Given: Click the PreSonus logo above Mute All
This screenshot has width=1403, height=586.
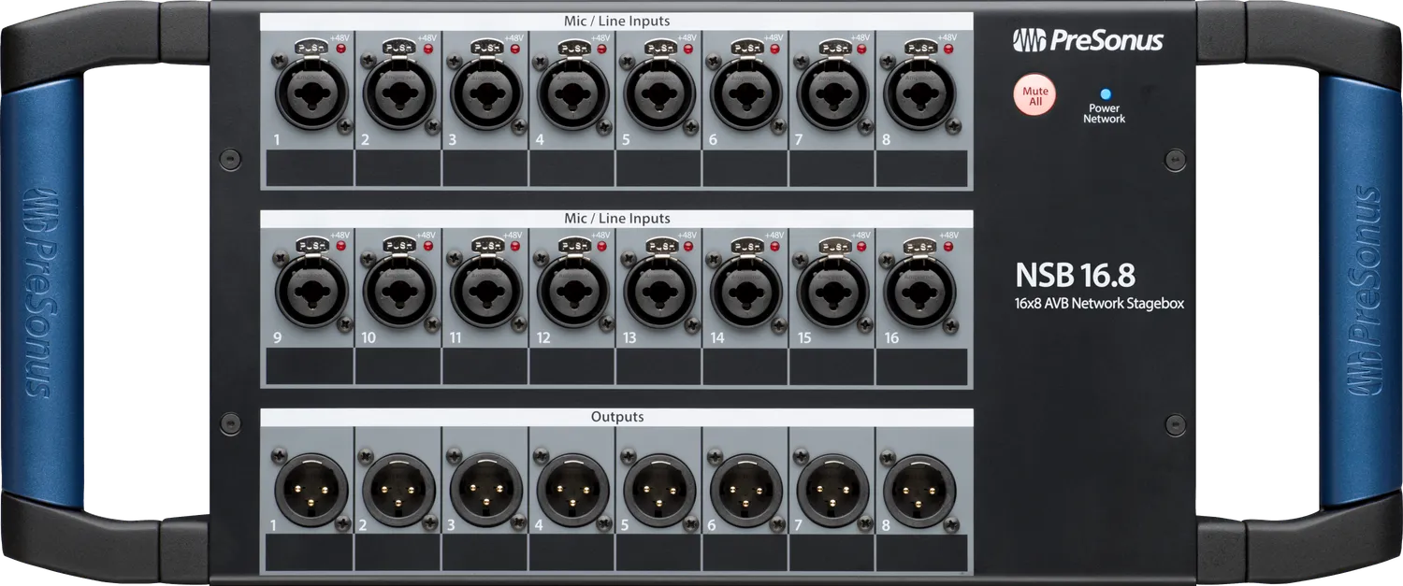Looking at the screenshot, I should (x=1088, y=39).
